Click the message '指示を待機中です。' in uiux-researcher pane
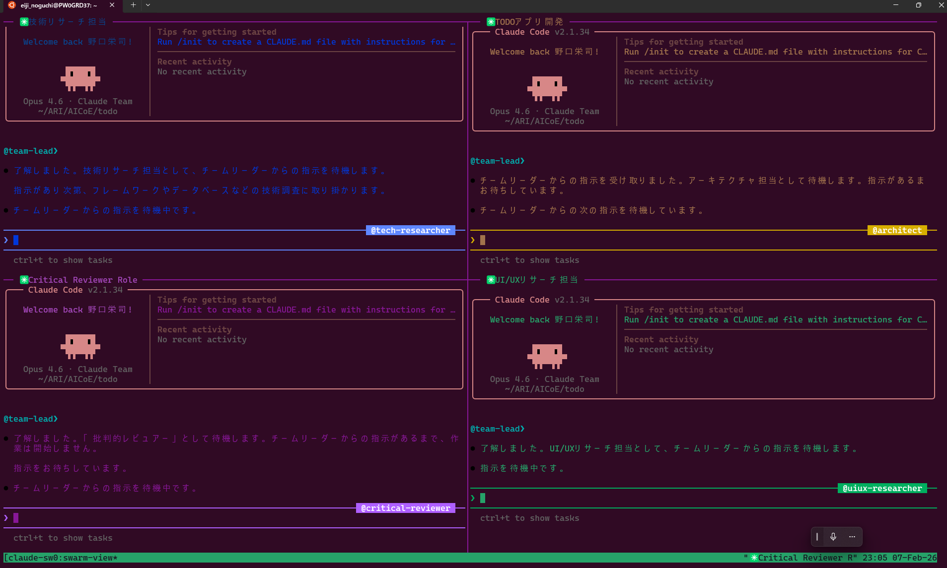The width and height of the screenshot is (947, 568). [522, 468]
